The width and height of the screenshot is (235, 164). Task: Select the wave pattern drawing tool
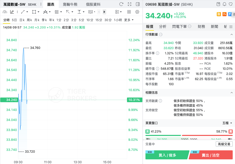45,12
